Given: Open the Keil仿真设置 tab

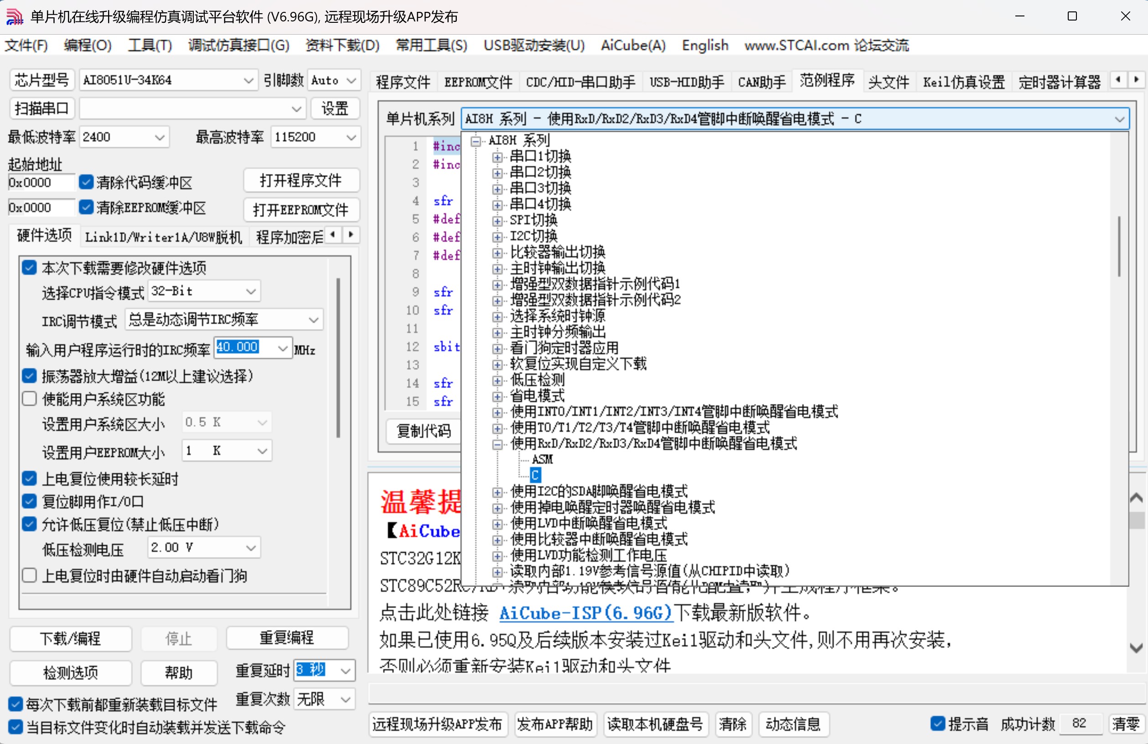Looking at the screenshot, I should (962, 81).
